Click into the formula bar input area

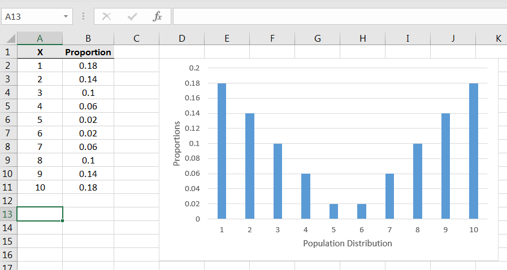pyautogui.click(x=339, y=16)
